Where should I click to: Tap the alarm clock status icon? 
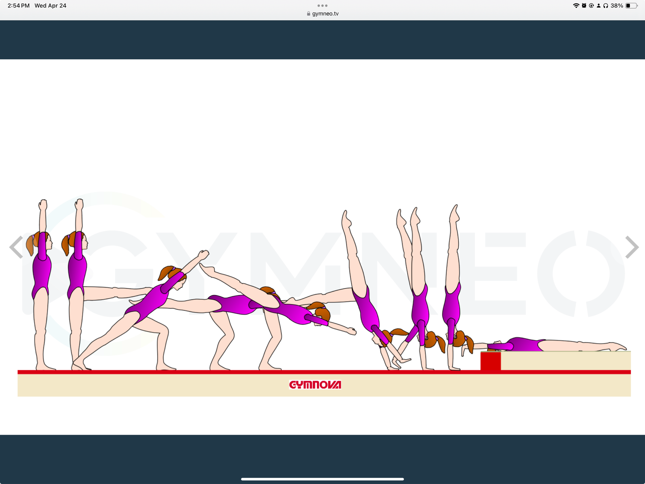(x=584, y=5)
